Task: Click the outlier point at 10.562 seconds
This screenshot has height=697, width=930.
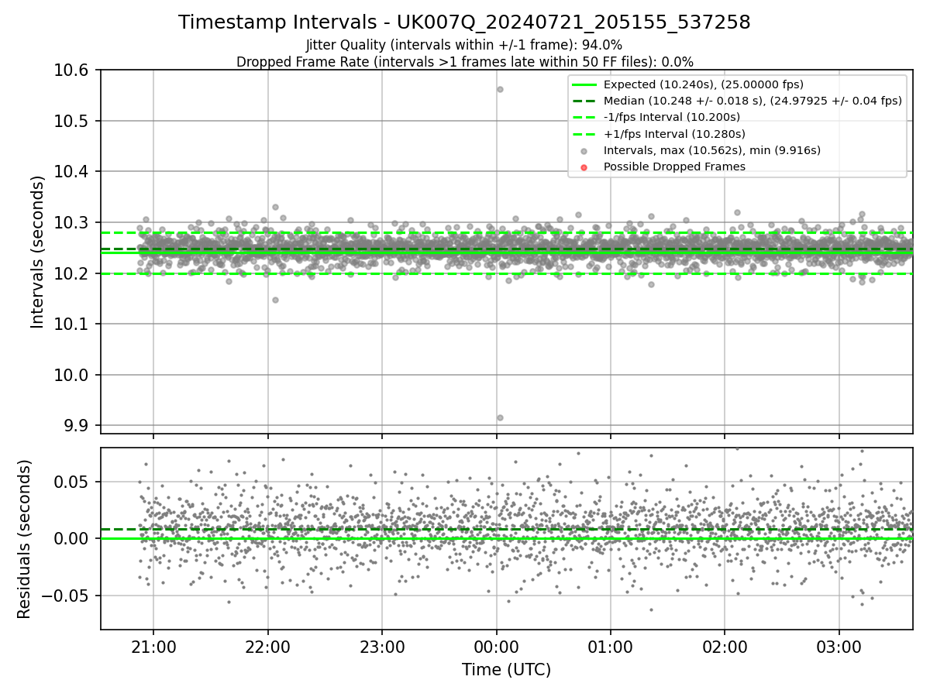Action: pyautogui.click(x=500, y=89)
